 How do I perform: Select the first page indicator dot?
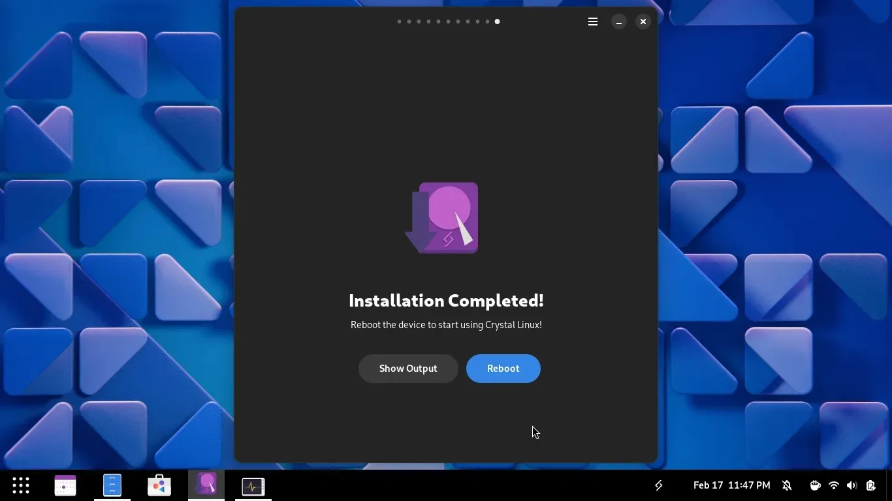399,22
